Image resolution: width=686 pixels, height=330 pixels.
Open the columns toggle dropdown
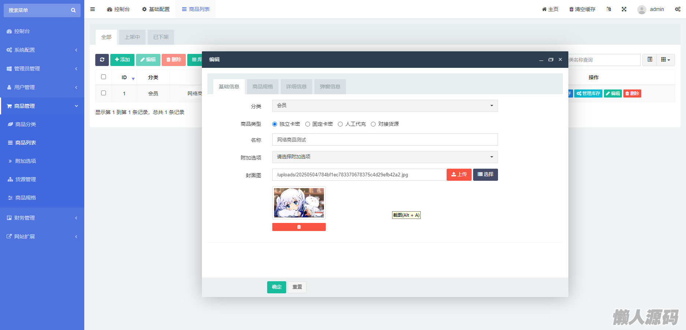[665, 60]
